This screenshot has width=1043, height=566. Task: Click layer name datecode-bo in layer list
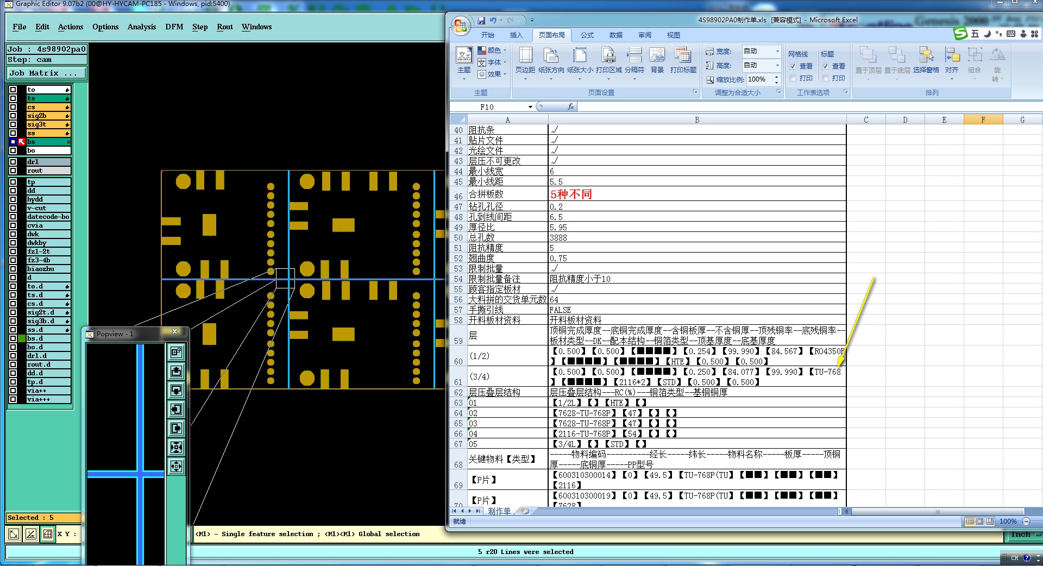[48, 217]
